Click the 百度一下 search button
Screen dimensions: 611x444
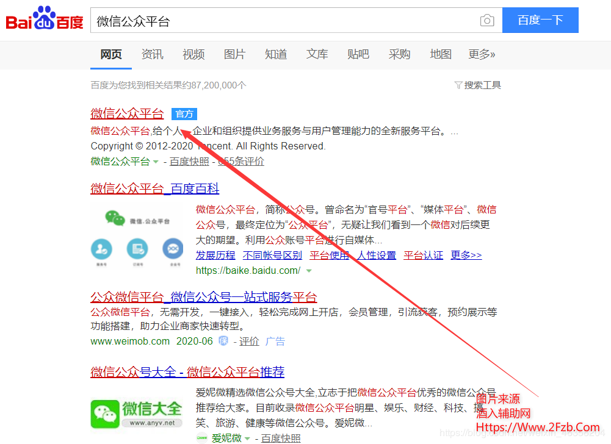tap(540, 20)
